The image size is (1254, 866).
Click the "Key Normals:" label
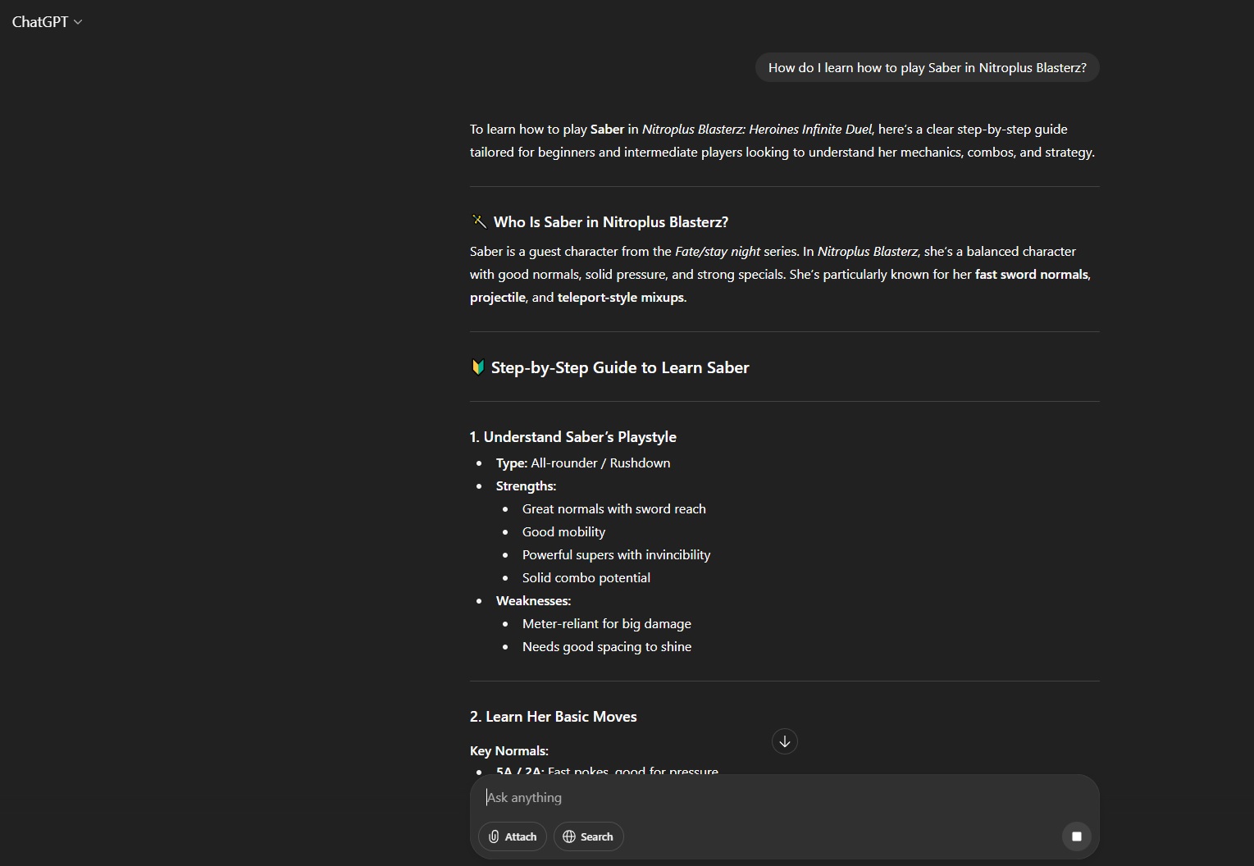pos(509,751)
